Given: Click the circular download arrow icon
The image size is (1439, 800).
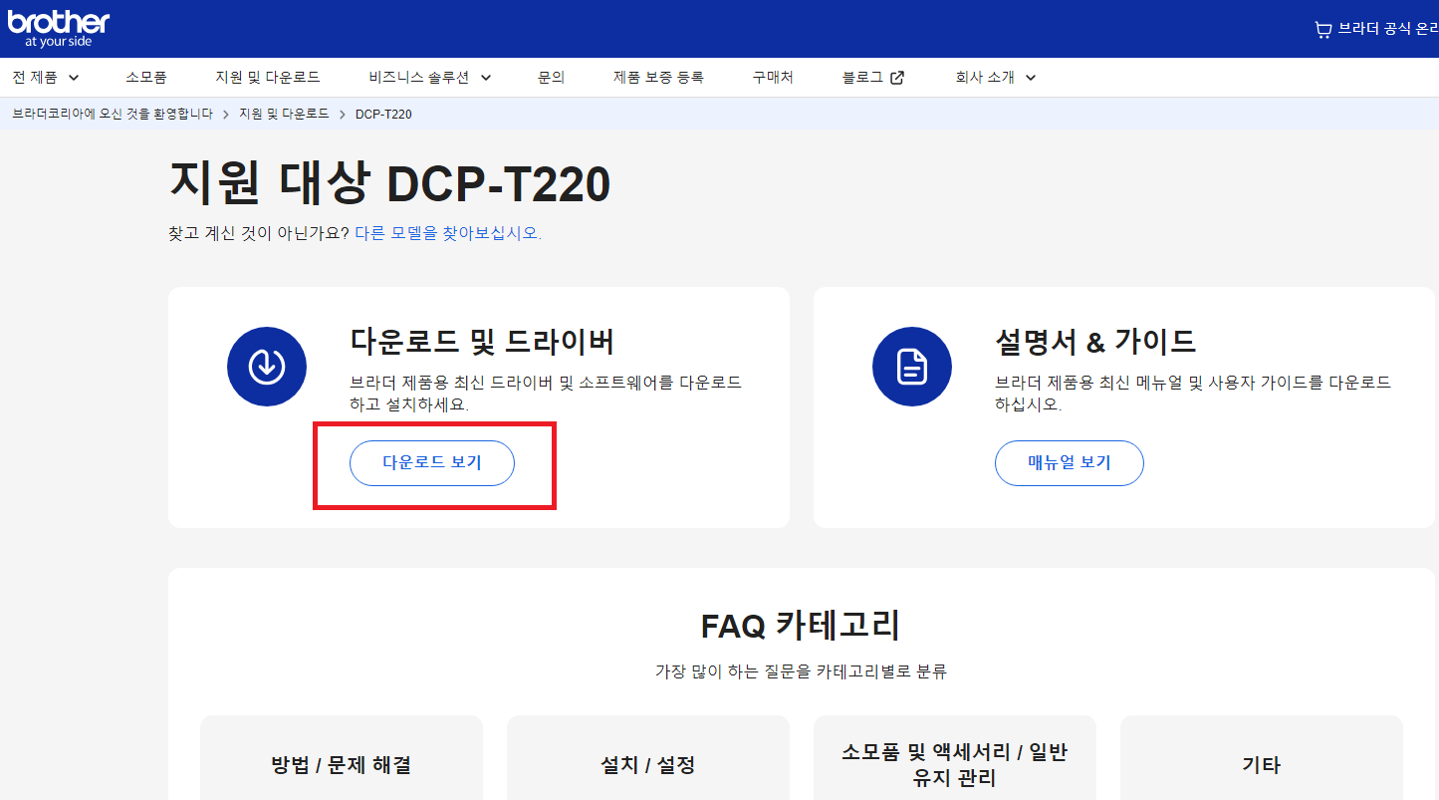Looking at the screenshot, I should [267, 367].
